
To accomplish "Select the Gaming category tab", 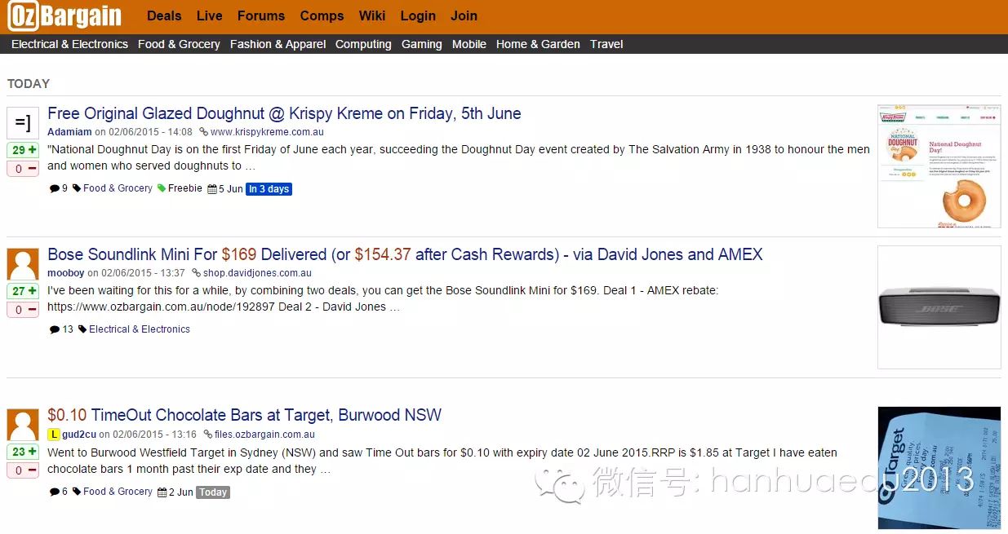I will (422, 44).
